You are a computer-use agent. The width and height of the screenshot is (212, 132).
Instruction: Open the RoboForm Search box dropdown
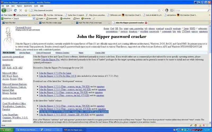point(34,18)
